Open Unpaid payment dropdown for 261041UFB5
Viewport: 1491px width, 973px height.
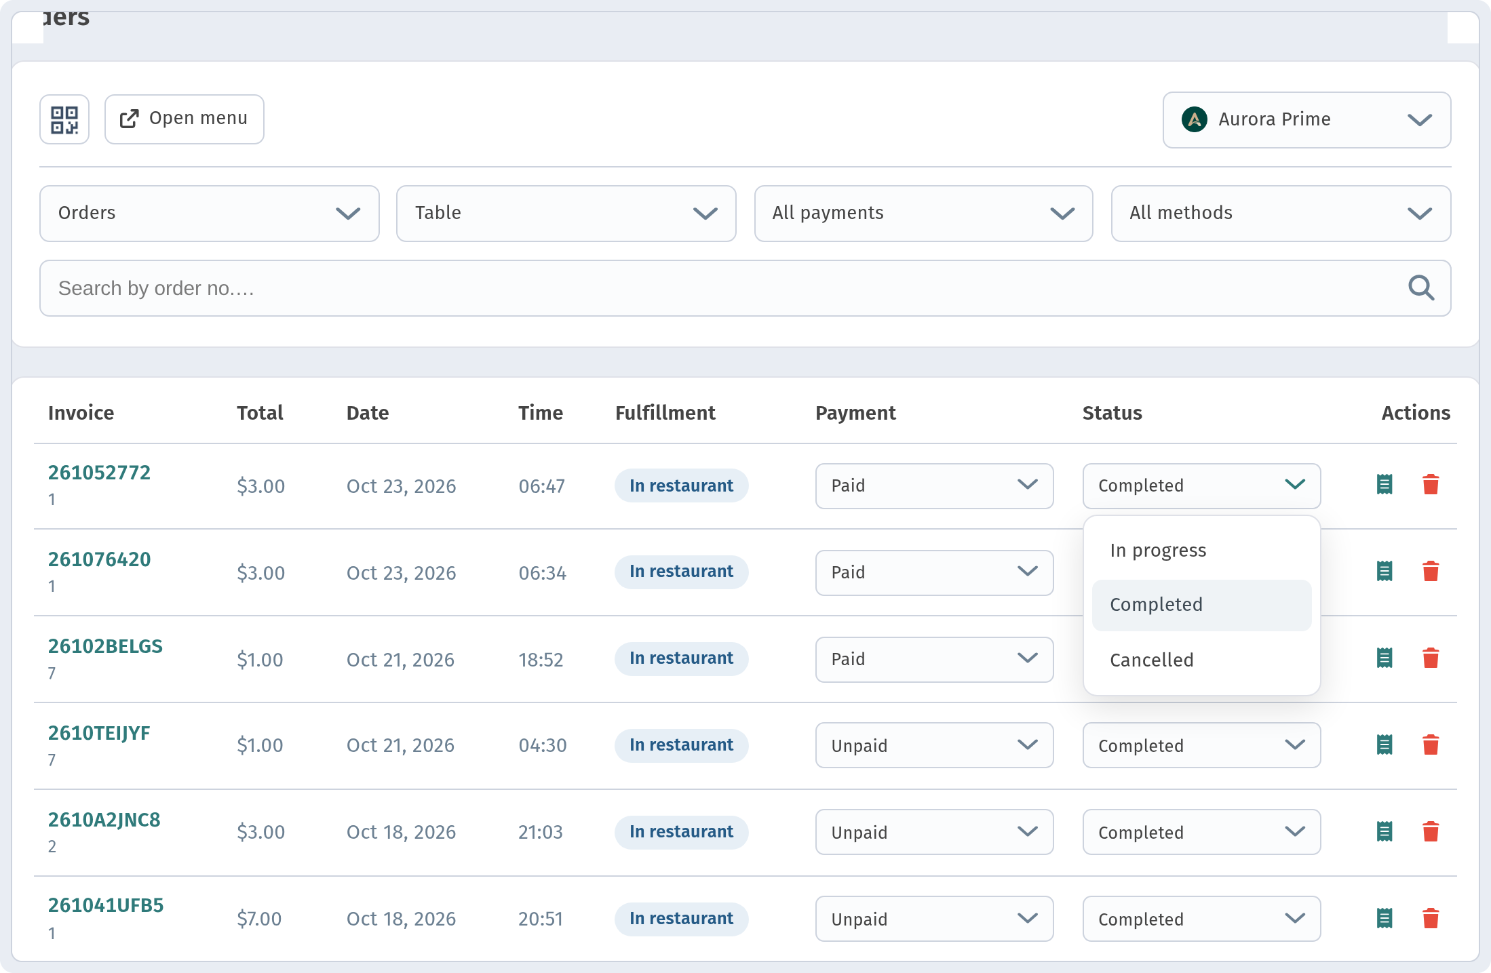pos(934,919)
